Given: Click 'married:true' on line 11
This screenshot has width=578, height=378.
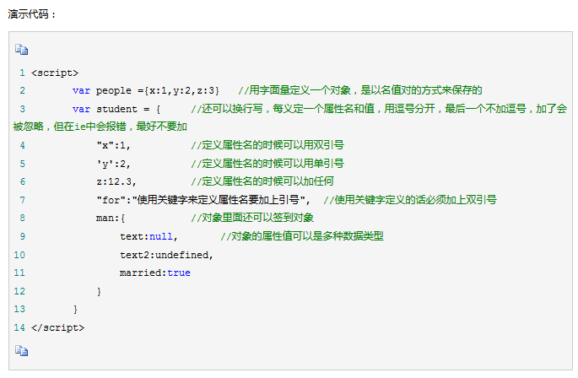Looking at the screenshot, I should point(154,273).
